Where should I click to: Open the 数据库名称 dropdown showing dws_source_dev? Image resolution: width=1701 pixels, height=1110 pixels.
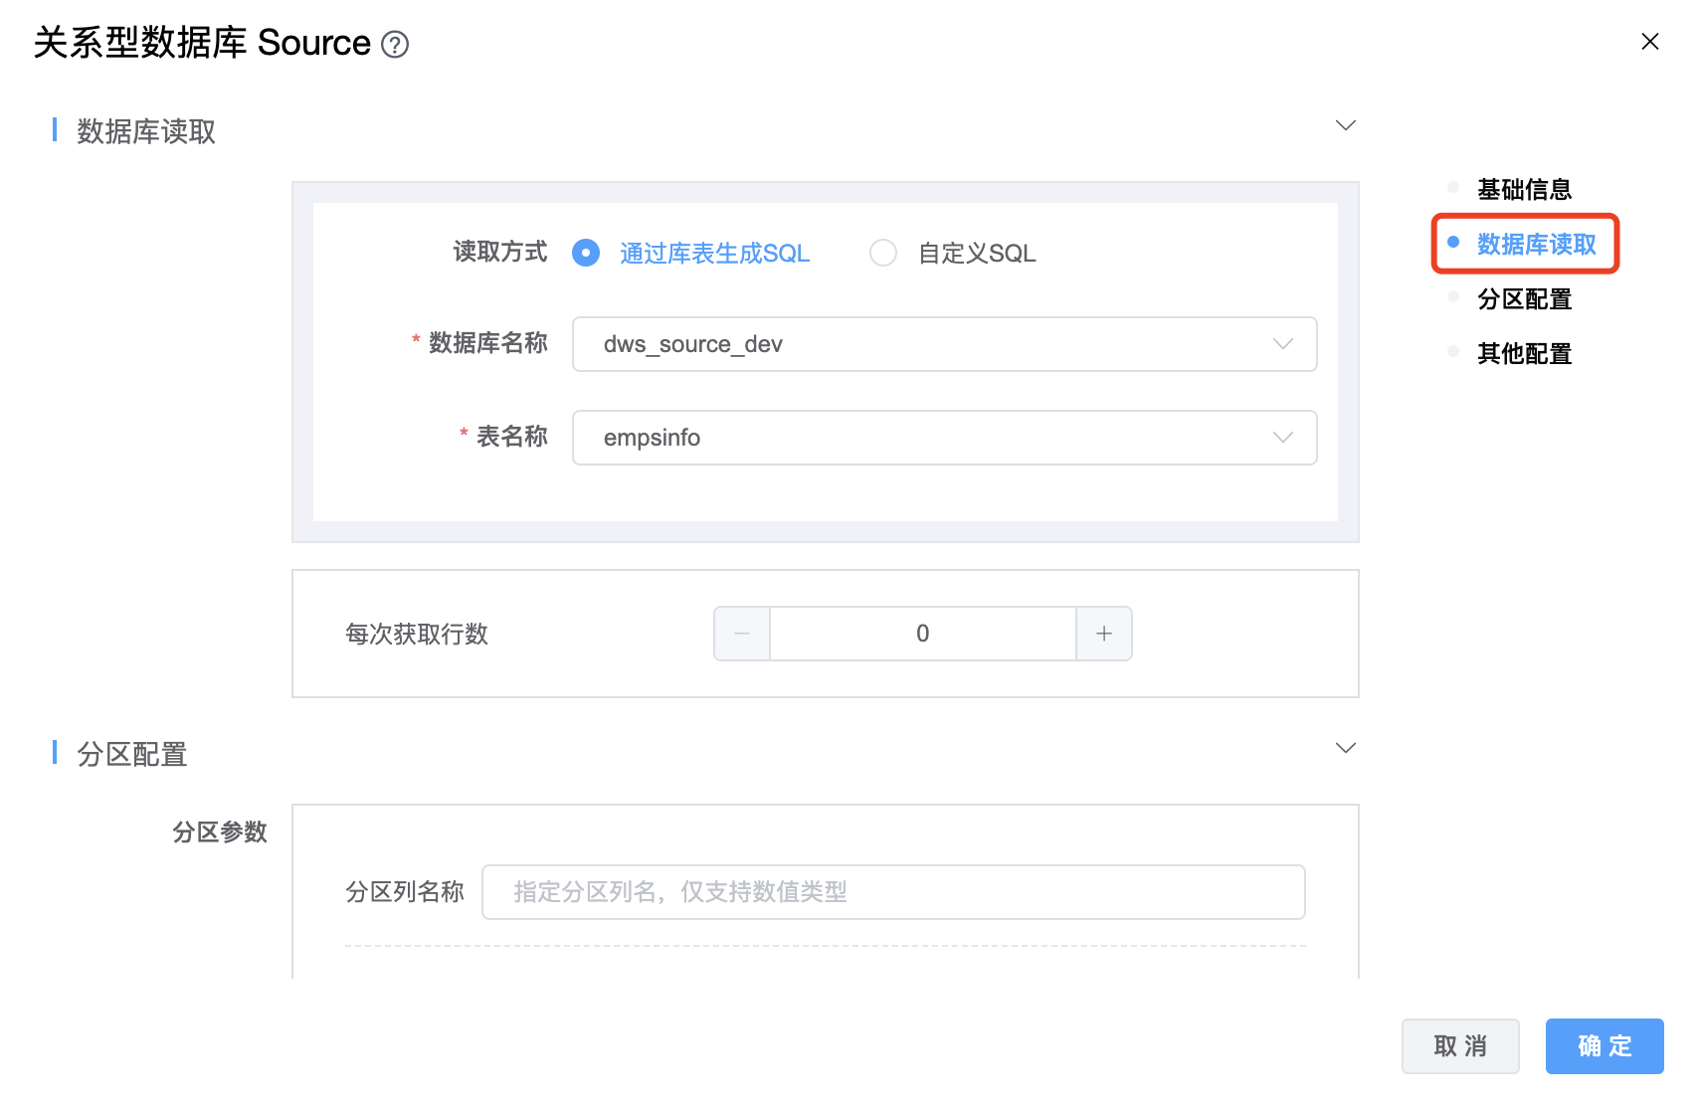pos(943,344)
